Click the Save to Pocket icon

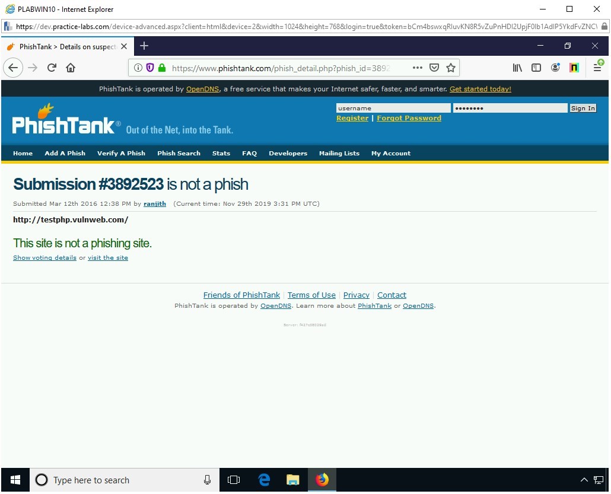[x=434, y=68]
